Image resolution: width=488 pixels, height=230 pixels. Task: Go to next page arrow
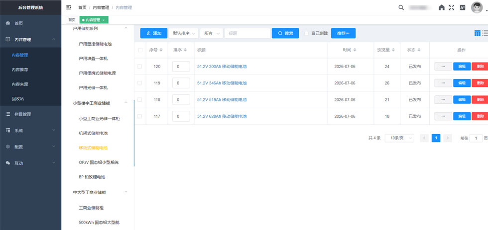[x=448, y=138]
